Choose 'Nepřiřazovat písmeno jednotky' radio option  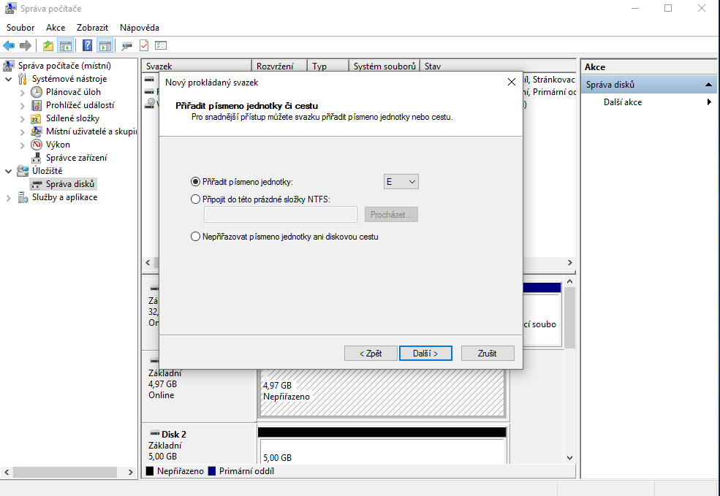point(195,237)
